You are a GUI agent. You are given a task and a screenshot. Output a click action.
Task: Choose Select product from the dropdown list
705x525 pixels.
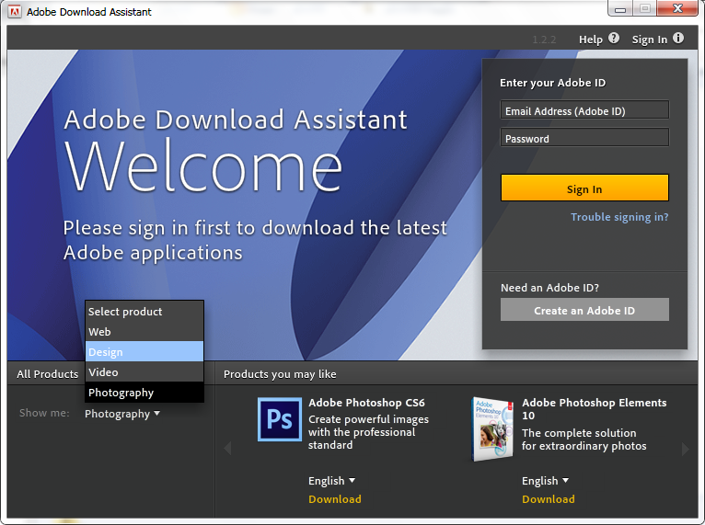tap(144, 311)
